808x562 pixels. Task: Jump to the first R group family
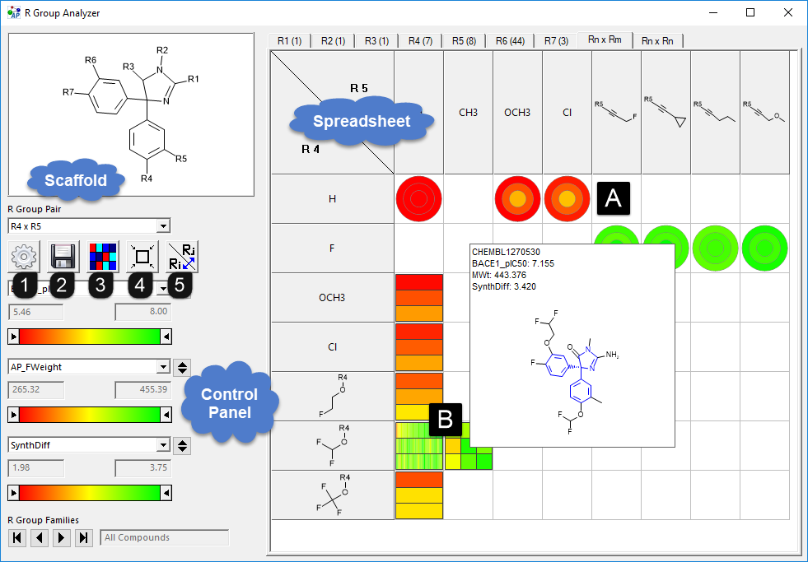click(x=17, y=538)
